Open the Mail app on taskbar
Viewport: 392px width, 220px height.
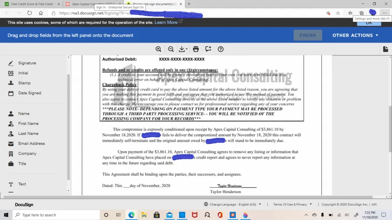[x=169, y=215]
